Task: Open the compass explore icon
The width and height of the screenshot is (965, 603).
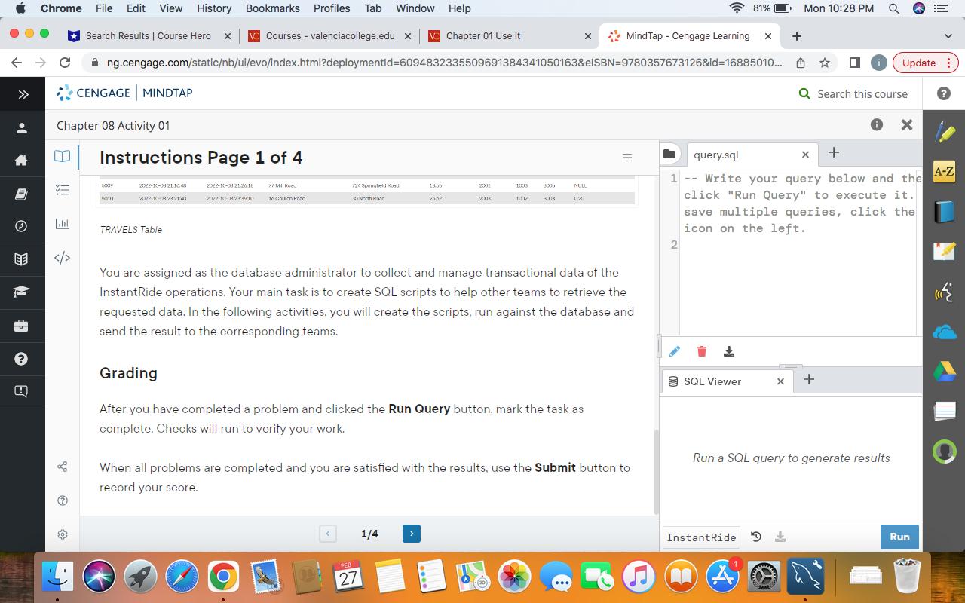Action: [x=21, y=226]
